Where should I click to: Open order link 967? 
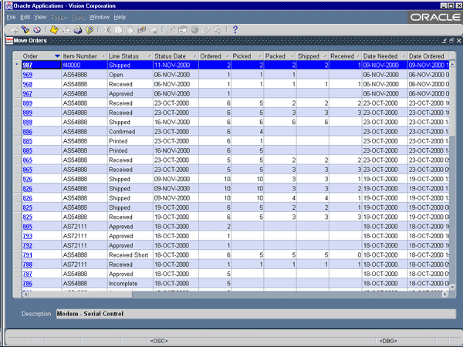point(28,93)
